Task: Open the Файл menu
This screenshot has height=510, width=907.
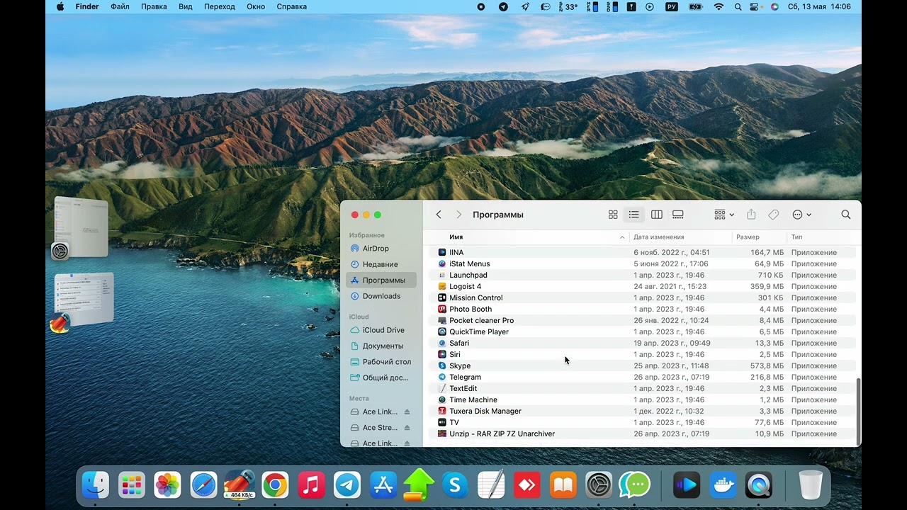Action: [120, 6]
